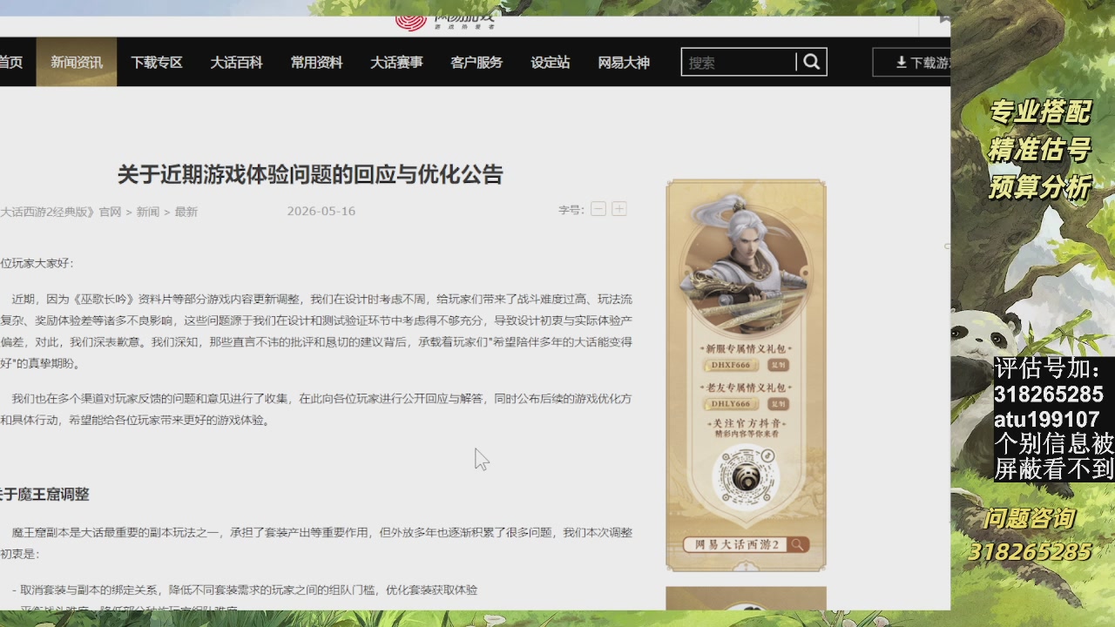The height and width of the screenshot is (627, 1115).
Task: Click the 大话西游2经典版 breadcrumb link
Action: point(47,212)
